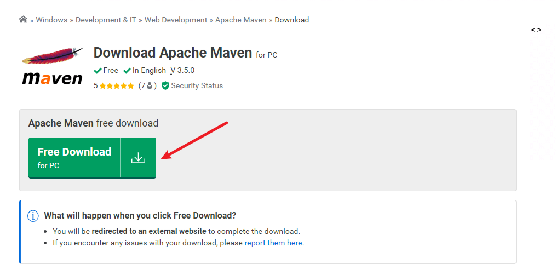The width and height of the screenshot is (556, 275).
Task: Open Apache Maven breadcrumb link
Action: [x=241, y=20]
